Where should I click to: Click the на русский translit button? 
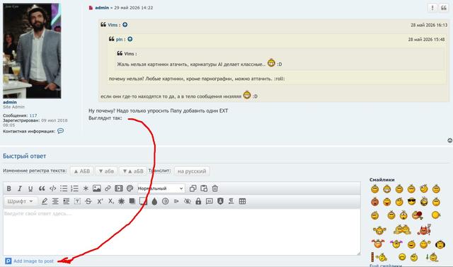tap(192, 171)
